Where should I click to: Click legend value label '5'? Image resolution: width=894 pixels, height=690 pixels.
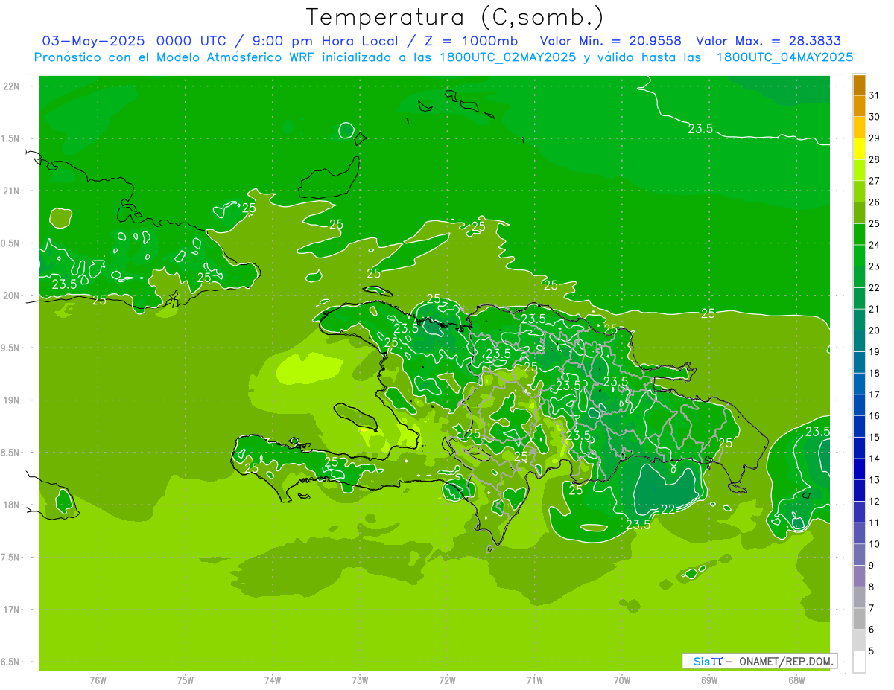pyautogui.click(x=872, y=651)
